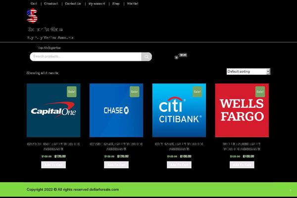This screenshot has height=198, width=297.
Task: Add Citibank account to cart
Action: tap(179, 165)
